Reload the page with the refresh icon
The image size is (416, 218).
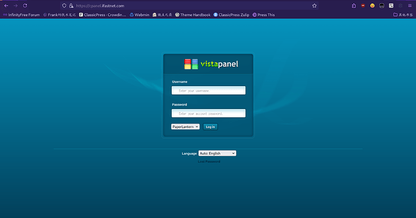25,5
